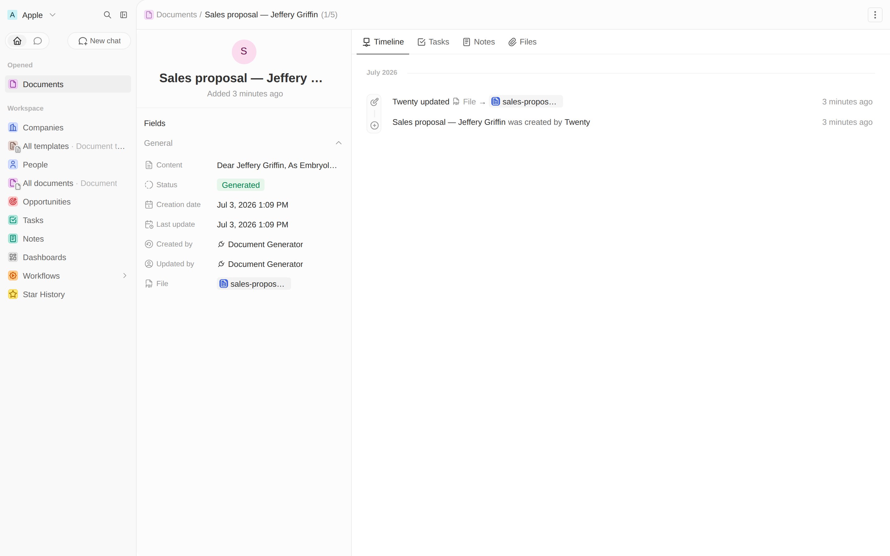
Task: Click the Tasks checkmark sidebar icon
Action: (13, 220)
